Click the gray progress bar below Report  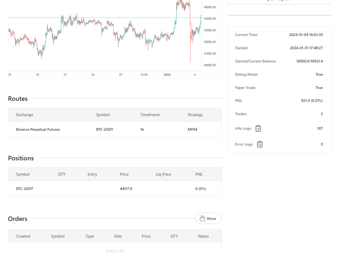[279, 15]
